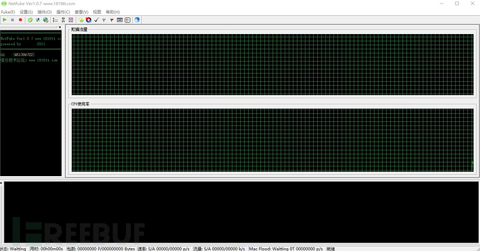This screenshot has height=251, width=480.
Task: Click the NetFuke green app icon in title bar
Action: point(4,3)
